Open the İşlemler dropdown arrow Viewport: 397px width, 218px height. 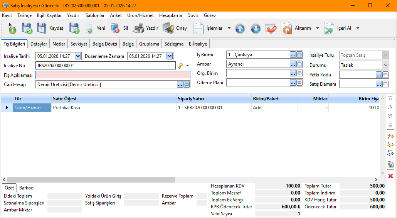click(229, 28)
